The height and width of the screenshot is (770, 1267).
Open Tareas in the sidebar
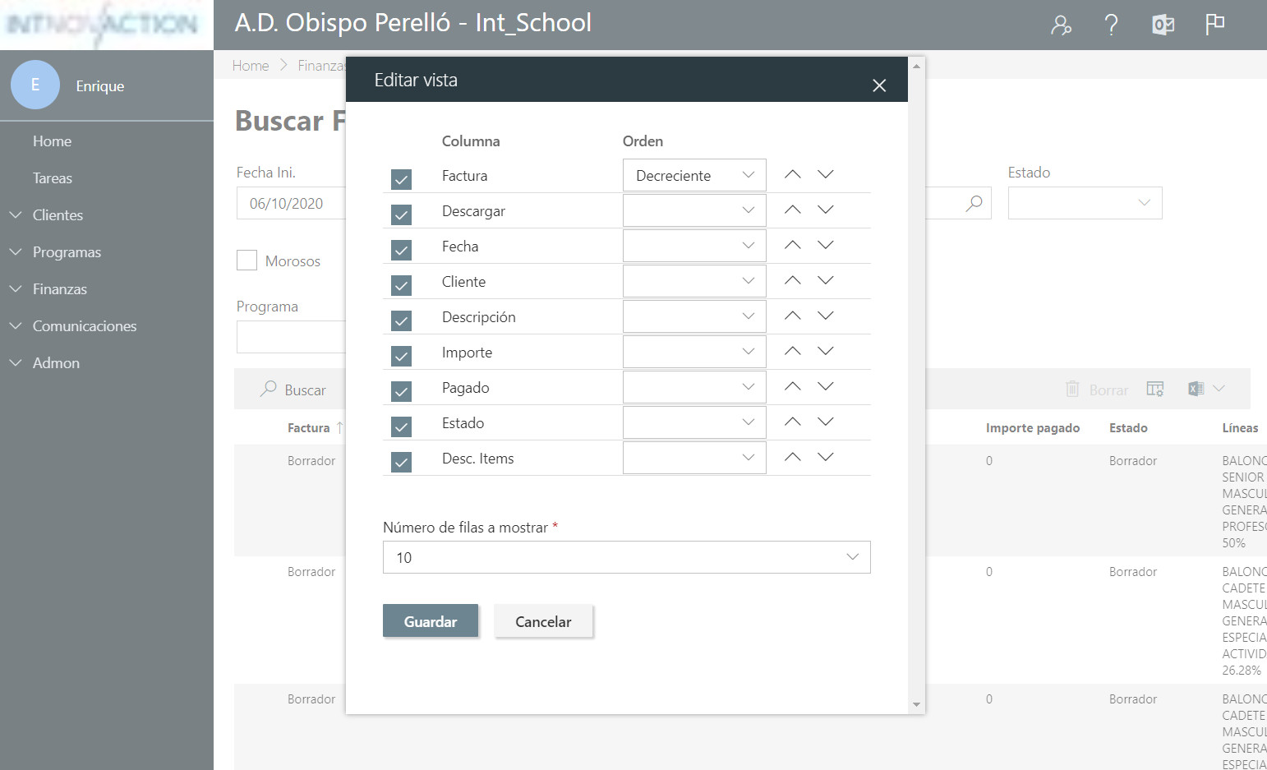pos(53,178)
